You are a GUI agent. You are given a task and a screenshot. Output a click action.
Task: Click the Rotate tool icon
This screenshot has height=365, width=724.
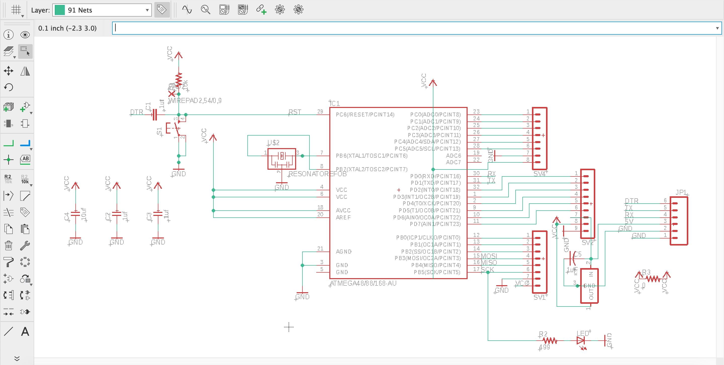(9, 87)
